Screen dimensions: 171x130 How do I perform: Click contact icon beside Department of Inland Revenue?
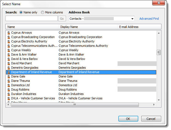(9, 72)
